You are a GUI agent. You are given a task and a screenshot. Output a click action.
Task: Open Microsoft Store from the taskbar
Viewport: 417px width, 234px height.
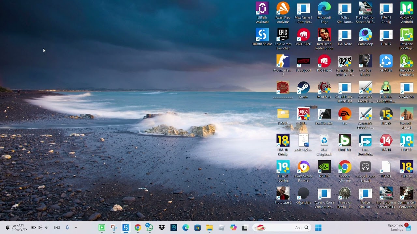pyautogui.click(x=197, y=228)
